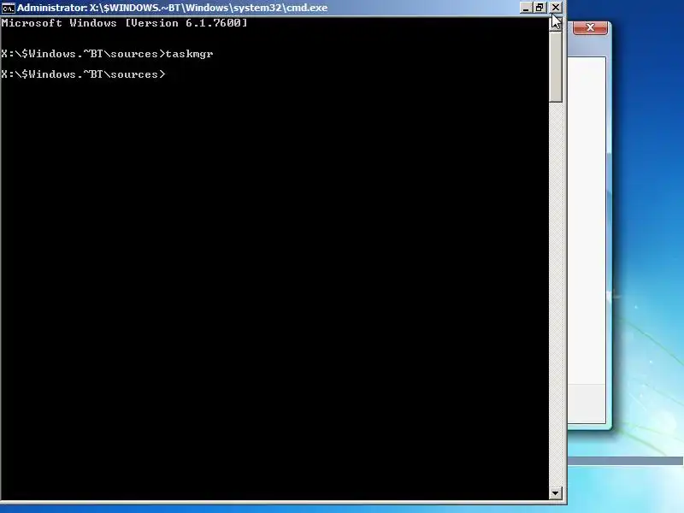Restore down the command prompt window
684x513 pixels.
pos(540,8)
